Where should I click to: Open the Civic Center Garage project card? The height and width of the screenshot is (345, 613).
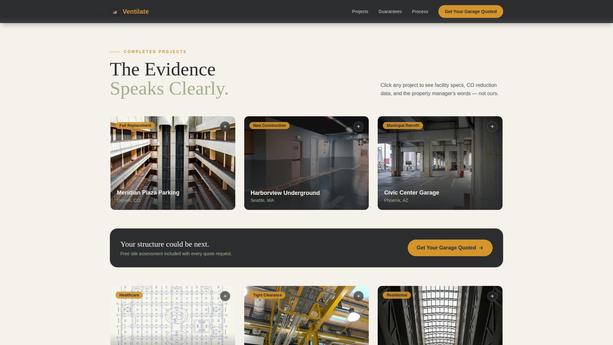[x=440, y=163]
